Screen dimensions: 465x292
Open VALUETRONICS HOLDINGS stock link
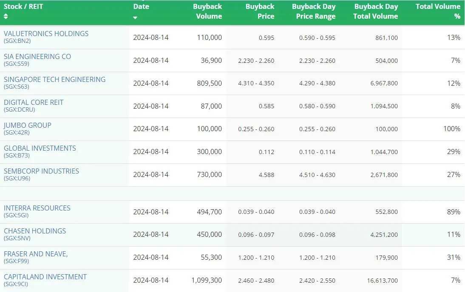(46, 34)
